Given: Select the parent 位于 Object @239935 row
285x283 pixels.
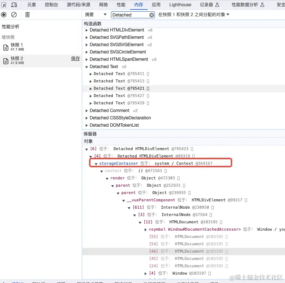Looking at the screenshot, I should click(184, 193).
